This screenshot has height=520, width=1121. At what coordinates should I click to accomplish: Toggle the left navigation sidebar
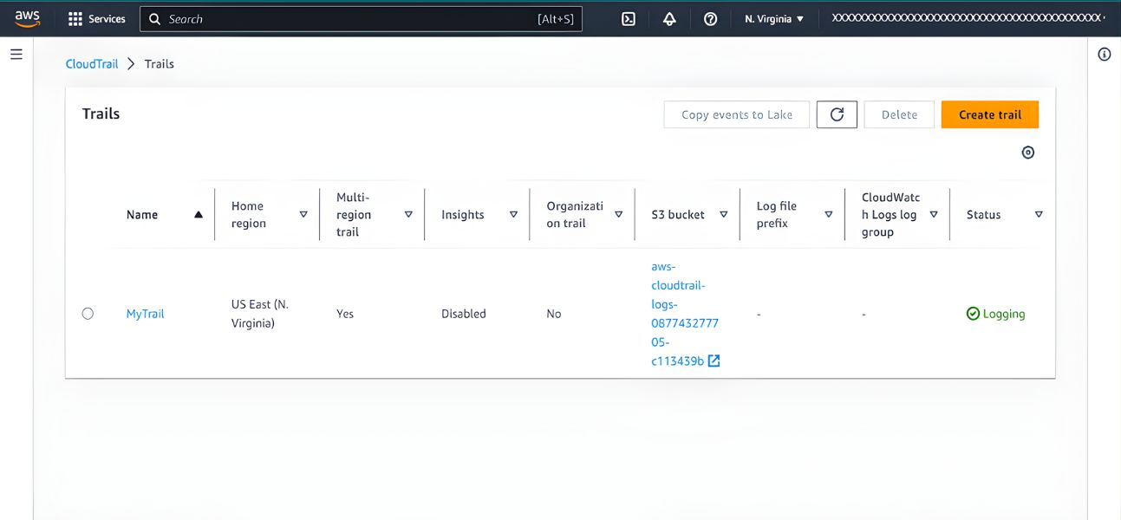pyautogui.click(x=16, y=54)
